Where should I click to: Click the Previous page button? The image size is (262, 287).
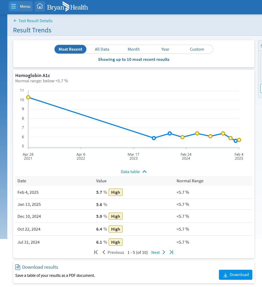pos(113,252)
